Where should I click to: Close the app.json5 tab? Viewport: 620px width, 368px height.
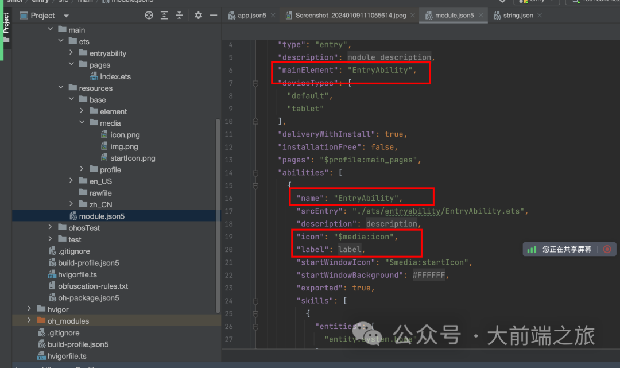tap(273, 15)
